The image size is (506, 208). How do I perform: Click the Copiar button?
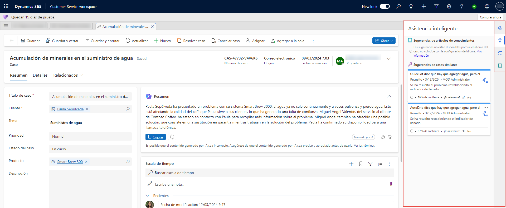(x=155, y=137)
